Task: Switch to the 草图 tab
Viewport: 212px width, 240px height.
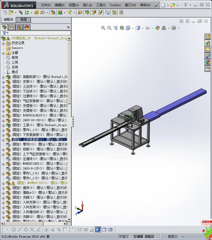Action: (23, 20)
